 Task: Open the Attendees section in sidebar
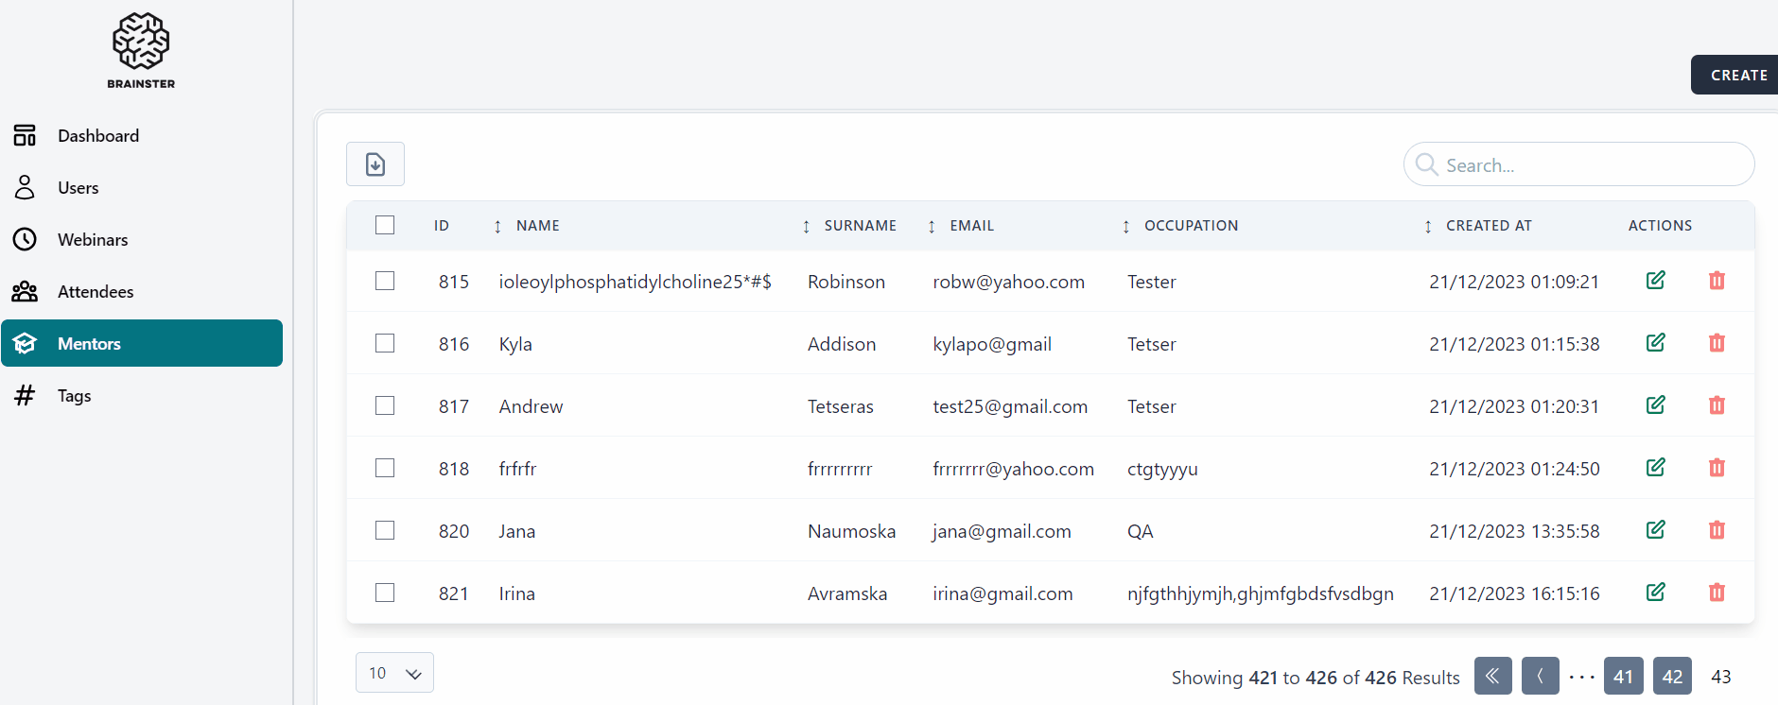click(96, 292)
